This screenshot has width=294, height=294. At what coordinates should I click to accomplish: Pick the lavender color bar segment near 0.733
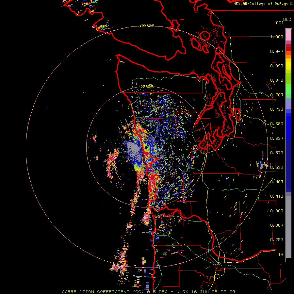[288, 104]
